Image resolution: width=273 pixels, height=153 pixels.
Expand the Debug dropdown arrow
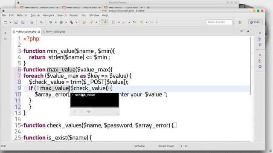point(56,22)
